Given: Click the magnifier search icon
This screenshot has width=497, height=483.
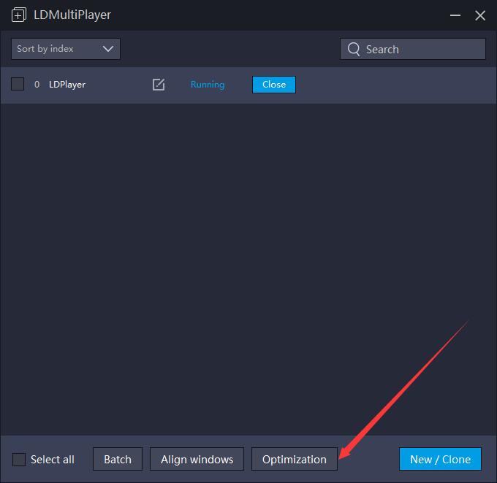Looking at the screenshot, I should pos(354,49).
